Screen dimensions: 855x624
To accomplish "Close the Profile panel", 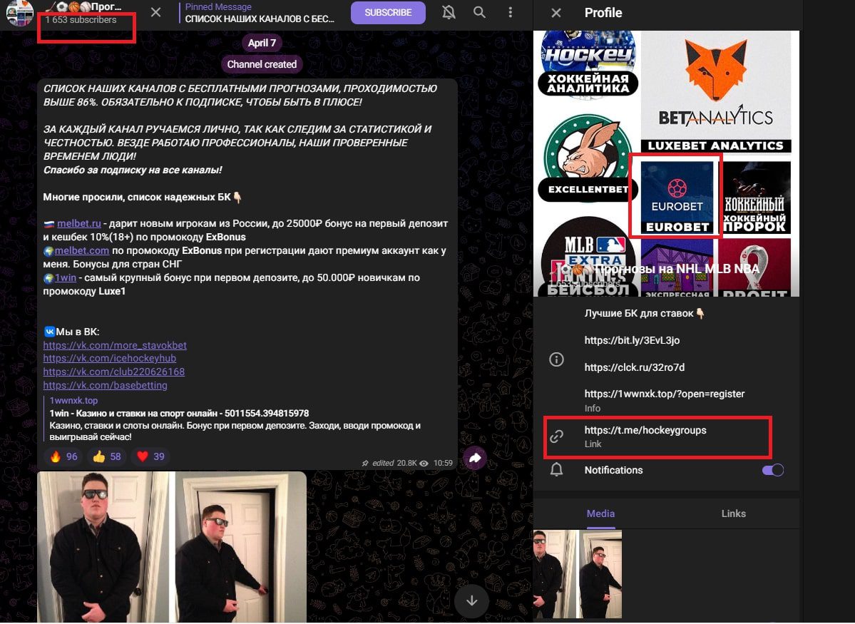I will tap(556, 13).
